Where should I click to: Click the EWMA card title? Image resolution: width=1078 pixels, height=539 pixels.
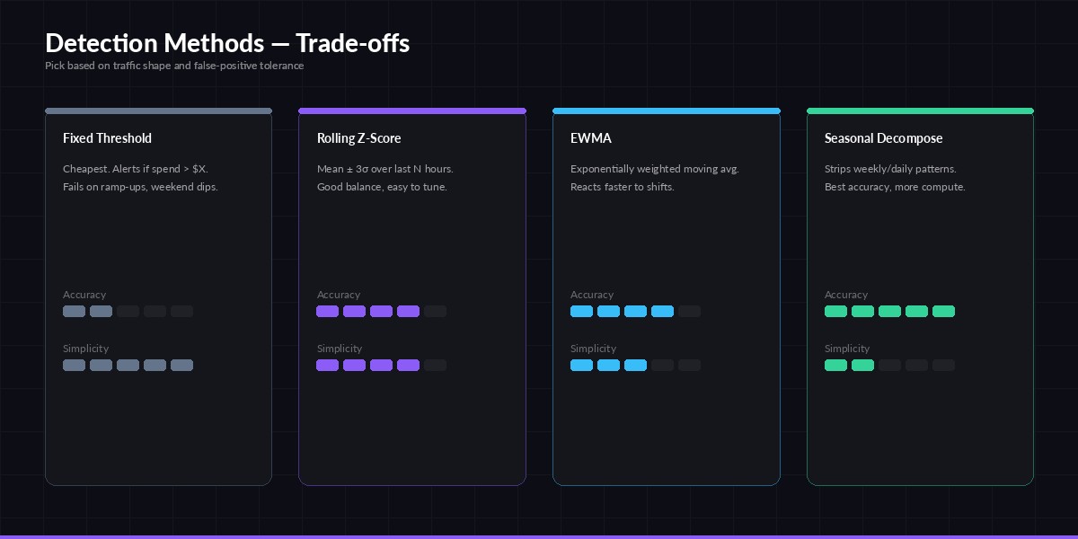[x=589, y=138]
